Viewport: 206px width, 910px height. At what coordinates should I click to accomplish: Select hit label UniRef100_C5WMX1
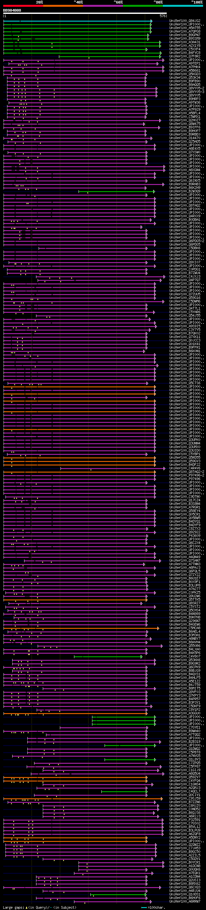(x=185, y=117)
